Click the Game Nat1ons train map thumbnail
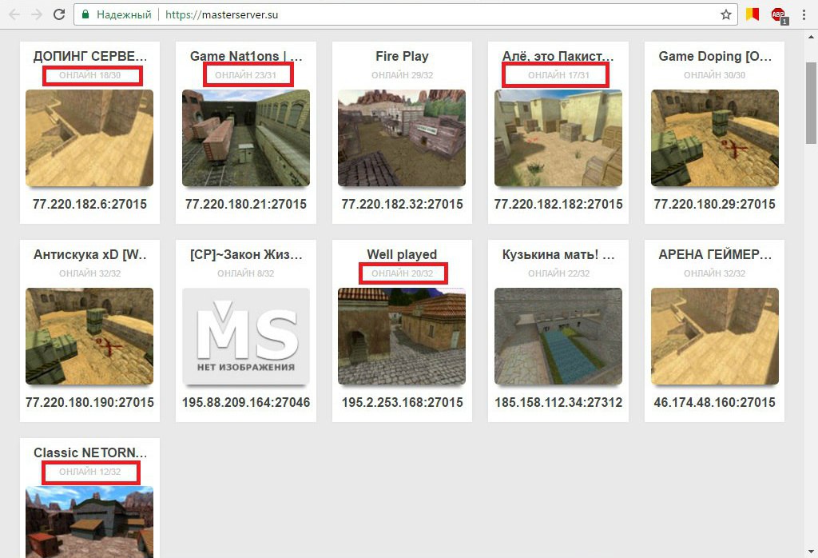 [246, 138]
